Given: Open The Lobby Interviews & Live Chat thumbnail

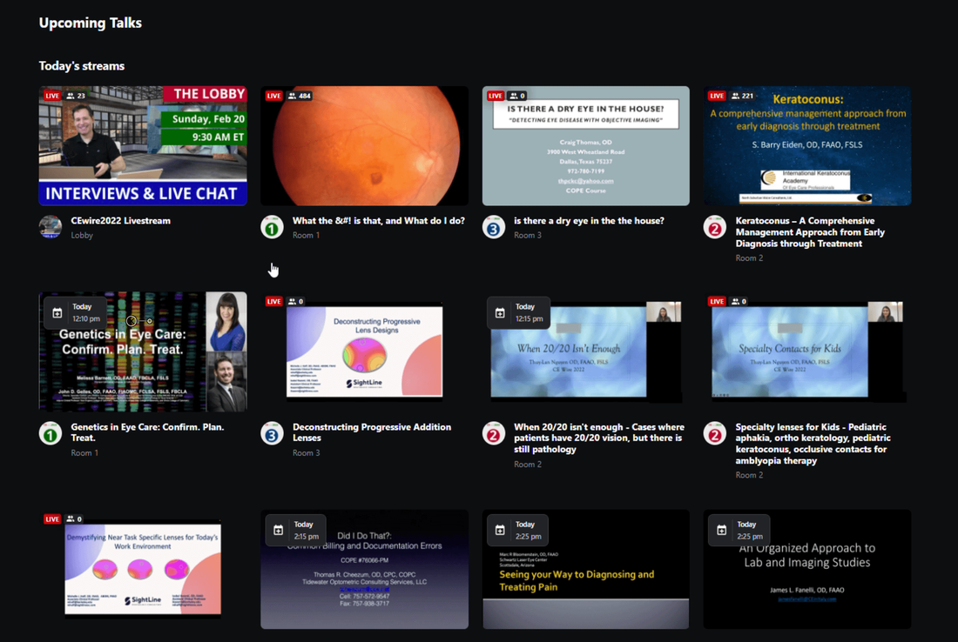Looking at the screenshot, I should click(x=143, y=146).
